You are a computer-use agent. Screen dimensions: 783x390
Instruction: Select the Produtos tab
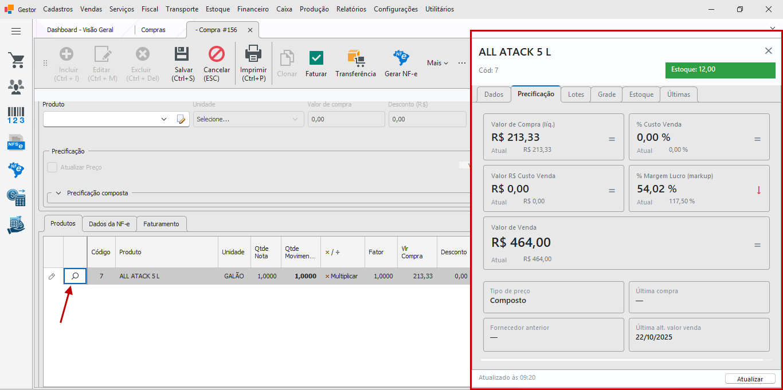click(x=63, y=223)
